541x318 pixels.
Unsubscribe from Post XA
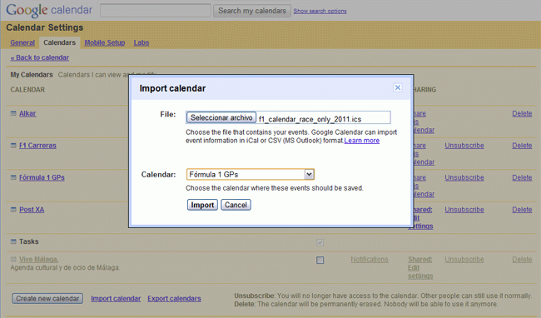(x=464, y=210)
